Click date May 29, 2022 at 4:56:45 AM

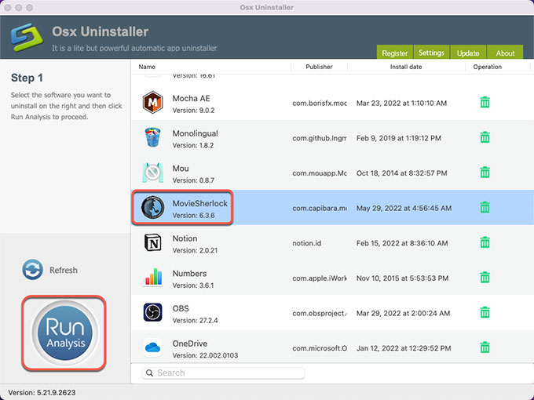coord(404,208)
